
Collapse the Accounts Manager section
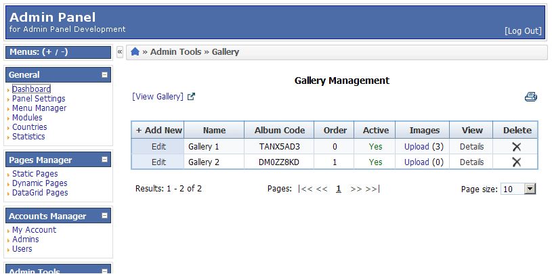tap(104, 216)
